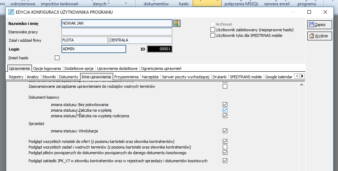338x171 pixels.
Task: Click the floppy disk icon on Zapisz
Action: 312,25
